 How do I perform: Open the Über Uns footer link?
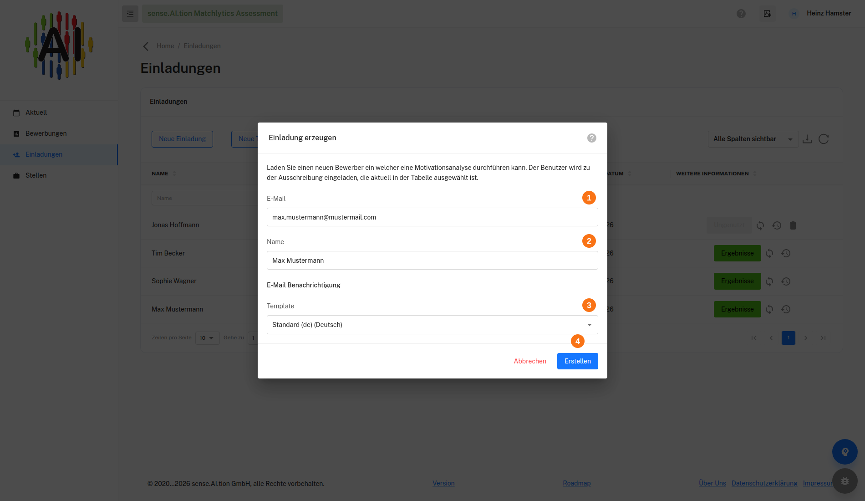pyautogui.click(x=712, y=483)
